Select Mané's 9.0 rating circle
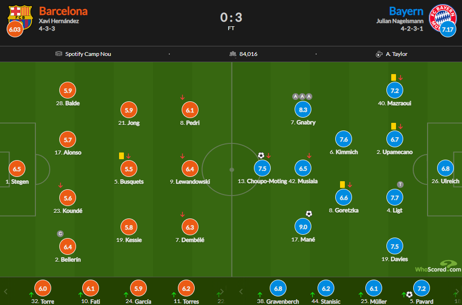This screenshot has height=305, width=462. coord(303,227)
